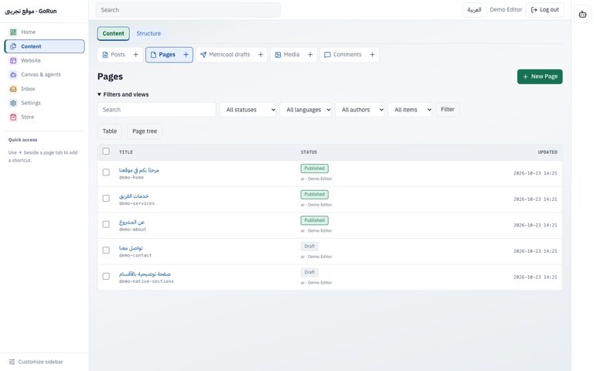Screen dimensions: 594x371
Task: Click the GoRun site title
Action: tap(31, 12)
